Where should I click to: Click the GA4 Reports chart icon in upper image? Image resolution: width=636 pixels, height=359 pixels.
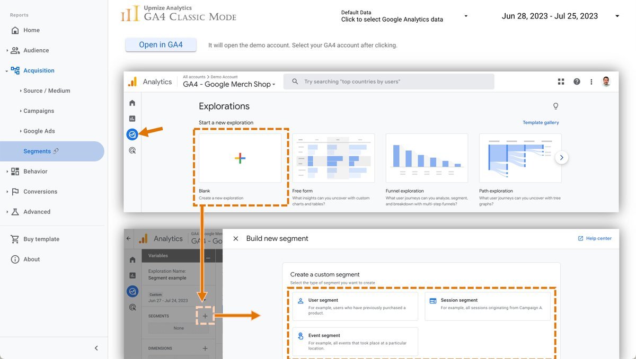coord(132,119)
